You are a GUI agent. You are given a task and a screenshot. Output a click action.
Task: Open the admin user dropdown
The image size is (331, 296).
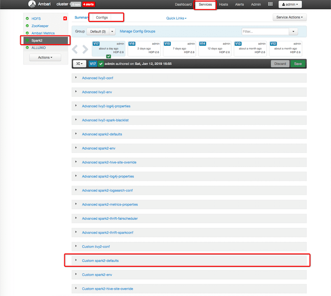(x=290, y=4)
